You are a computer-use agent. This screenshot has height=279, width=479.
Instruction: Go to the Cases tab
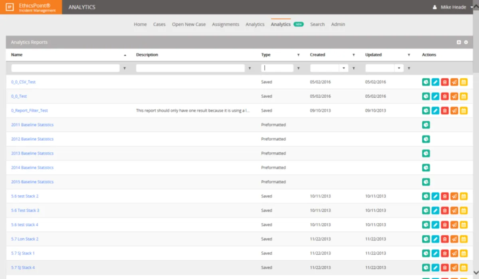pyautogui.click(x=159, y=24)
